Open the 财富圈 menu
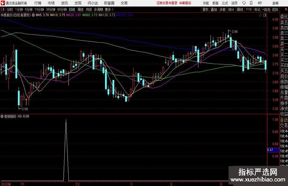Image resolution: width=288 pixels, height=186 pixels. (x=109, y=3)
